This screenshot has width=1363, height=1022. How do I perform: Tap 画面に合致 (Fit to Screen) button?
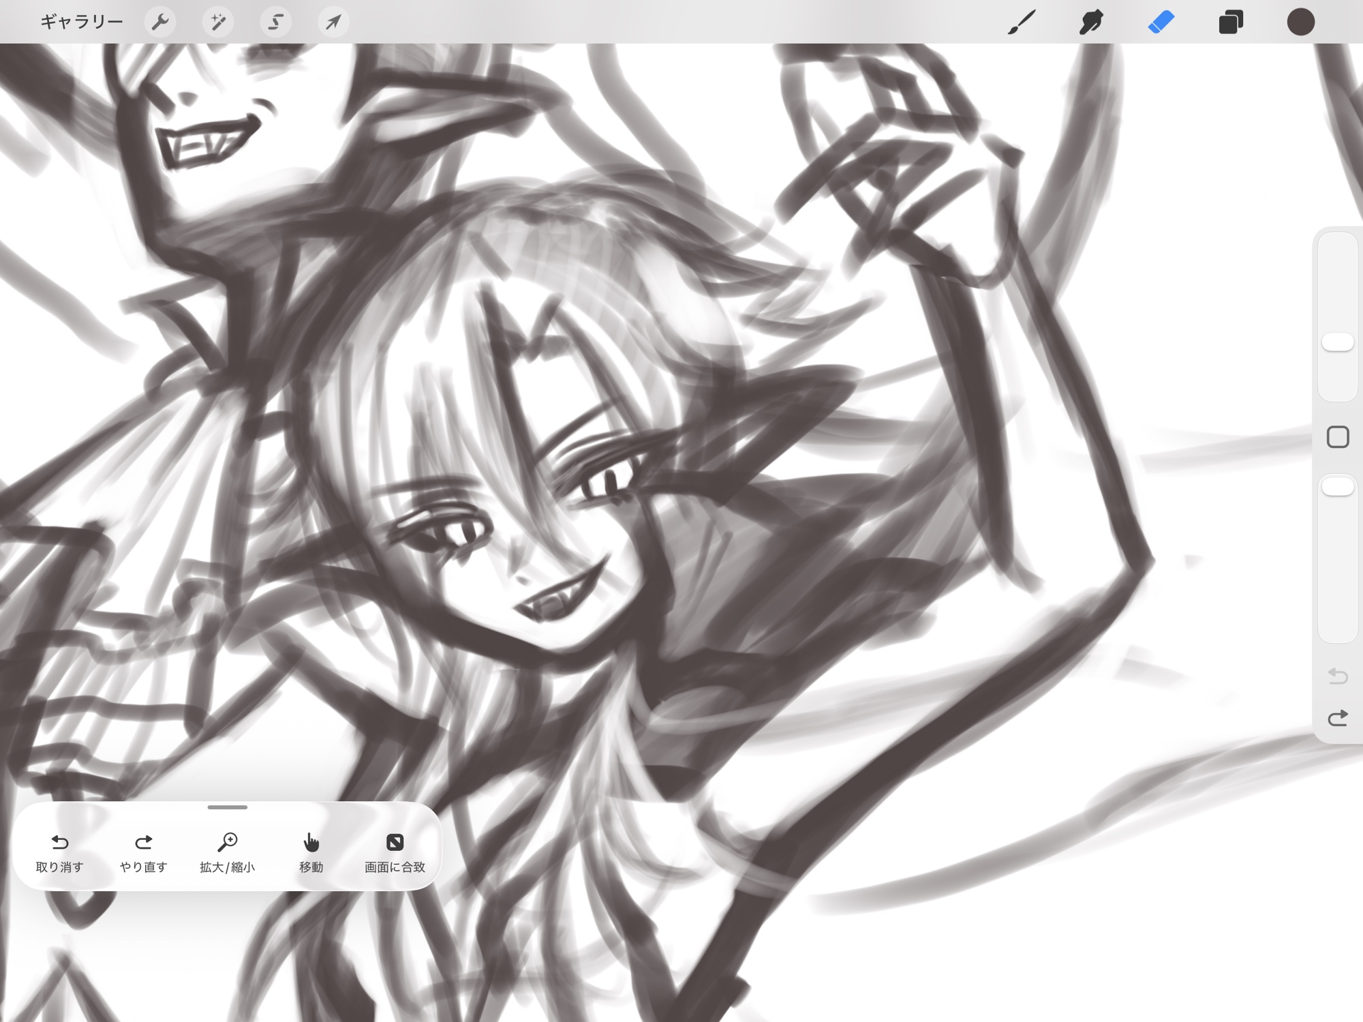(x=395, y=851)
